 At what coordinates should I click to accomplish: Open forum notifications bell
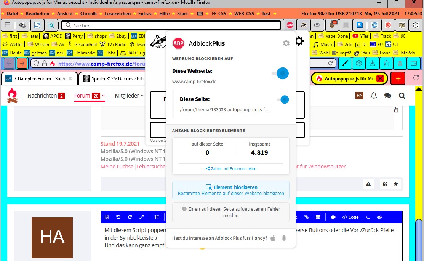coord(373,96)
